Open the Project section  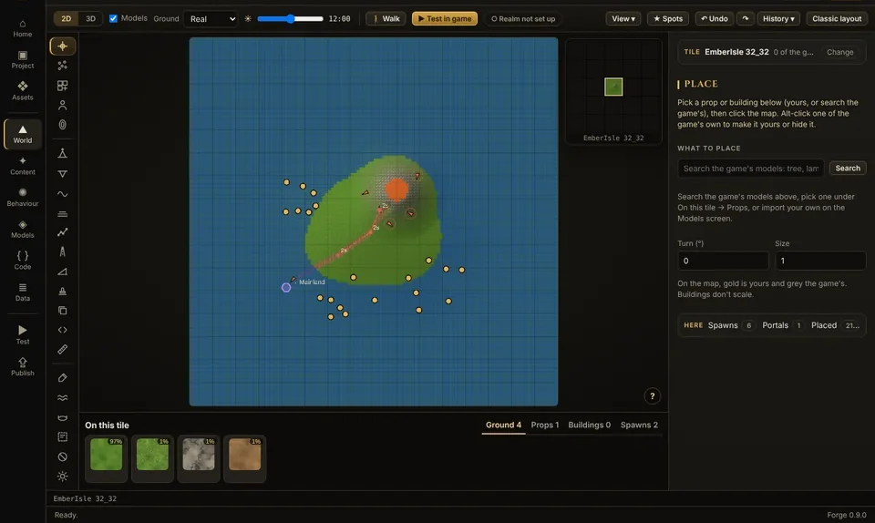[22, 59]
